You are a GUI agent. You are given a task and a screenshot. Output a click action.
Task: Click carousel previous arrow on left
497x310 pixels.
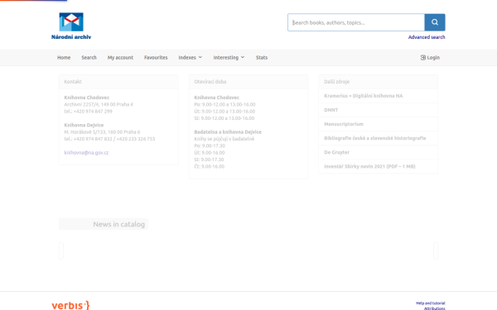pyautogui.click(x=61, y=250)
